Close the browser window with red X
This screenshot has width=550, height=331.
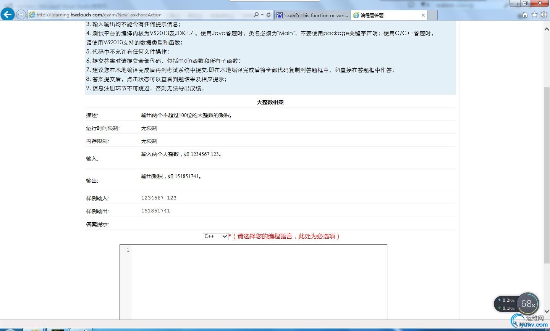pyautogui.click(x=540, y=3)
